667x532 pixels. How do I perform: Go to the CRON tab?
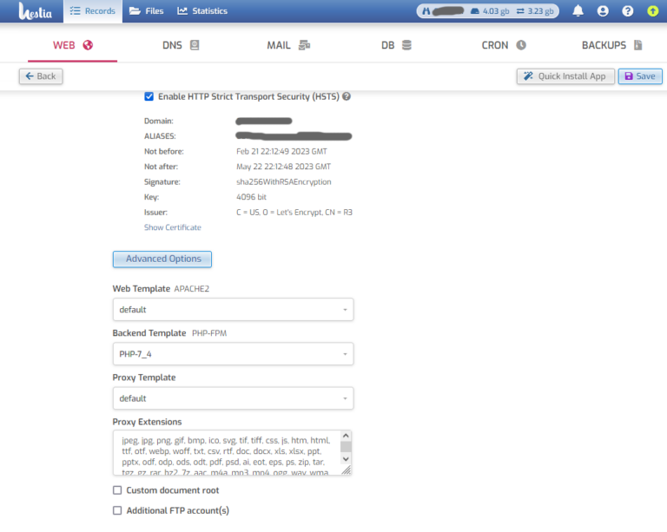504,45
